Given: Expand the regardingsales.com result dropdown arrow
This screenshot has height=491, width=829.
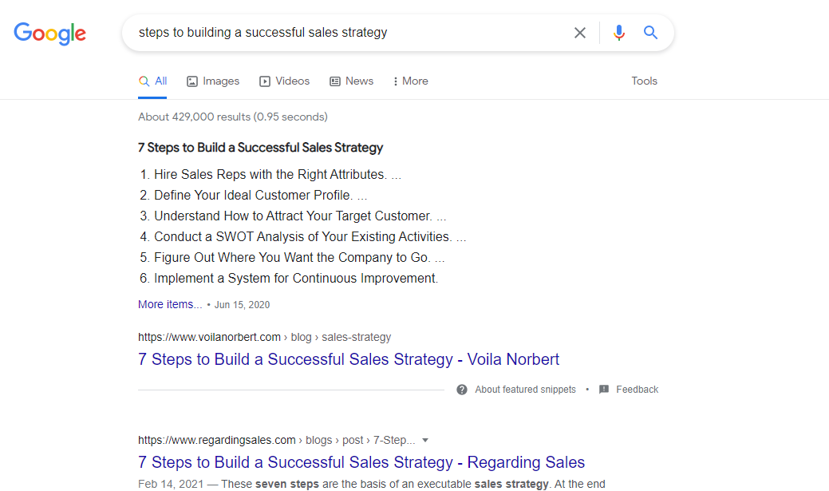Looking at the screenshot, I should 425,440.
